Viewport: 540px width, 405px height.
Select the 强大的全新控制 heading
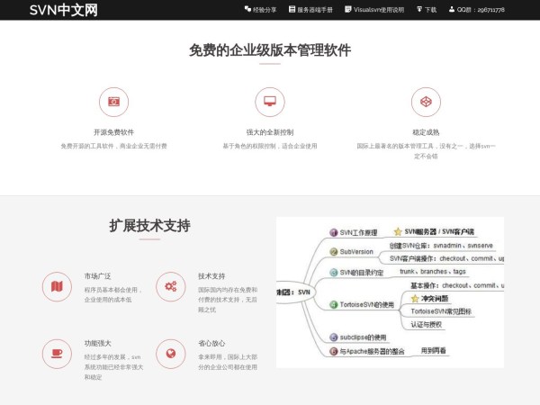[x=269, y=131]
